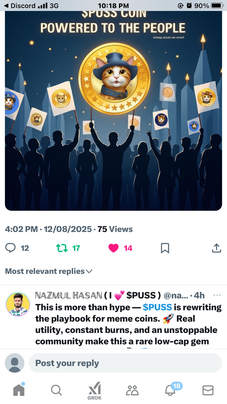This screenshot has width=227, height=404.
Task: Open the reply composer via comment icon
Action: (x=10, y=248)
